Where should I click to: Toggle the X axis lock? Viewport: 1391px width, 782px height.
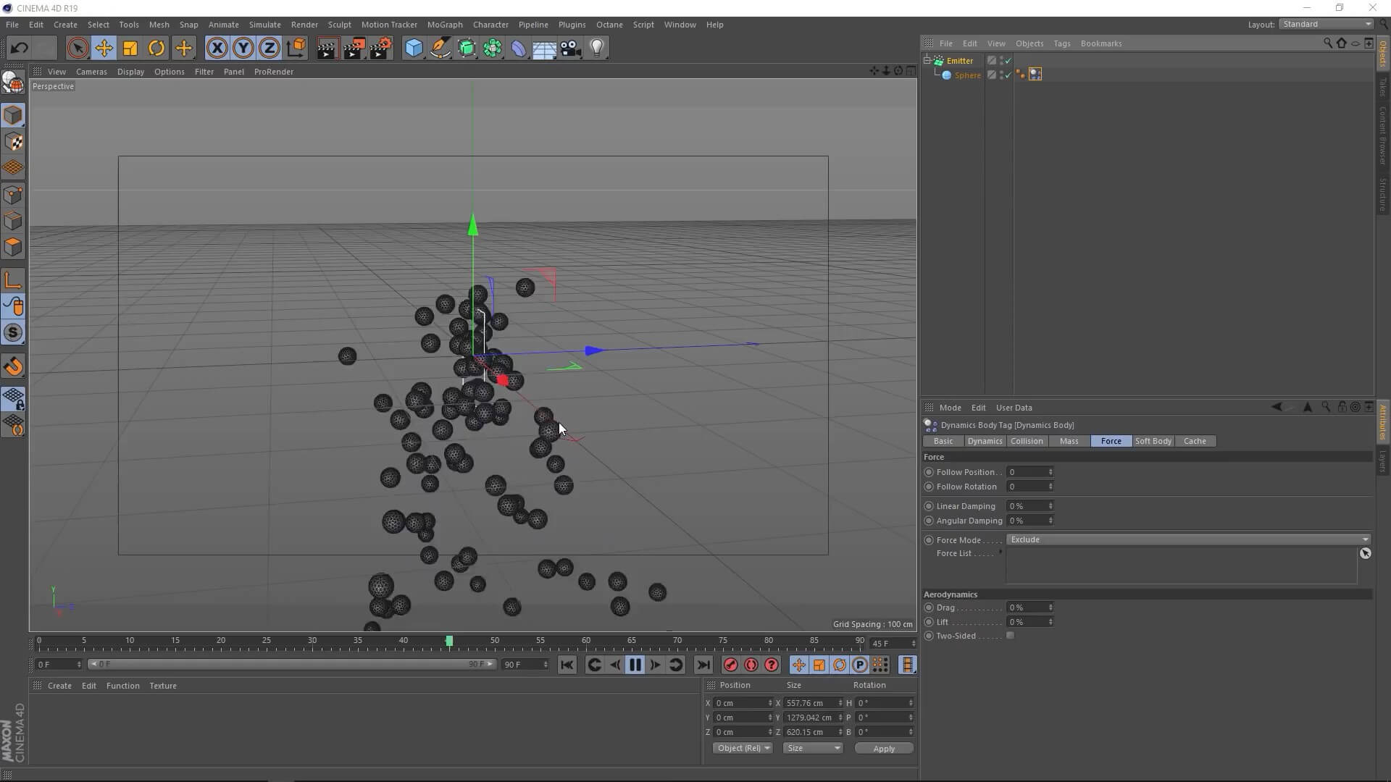(217, 49)
